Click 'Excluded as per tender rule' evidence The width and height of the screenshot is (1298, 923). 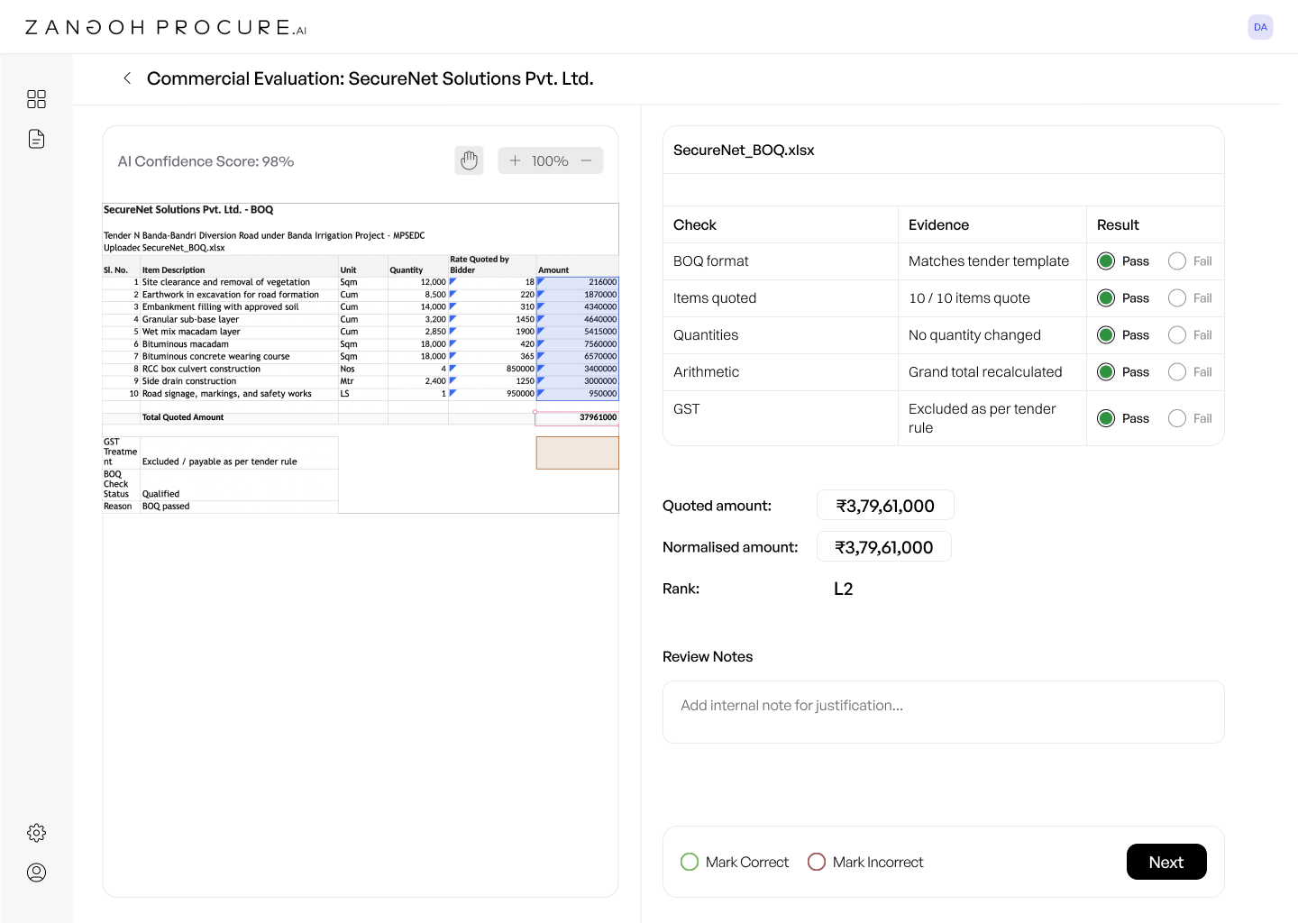pos(983,418)
